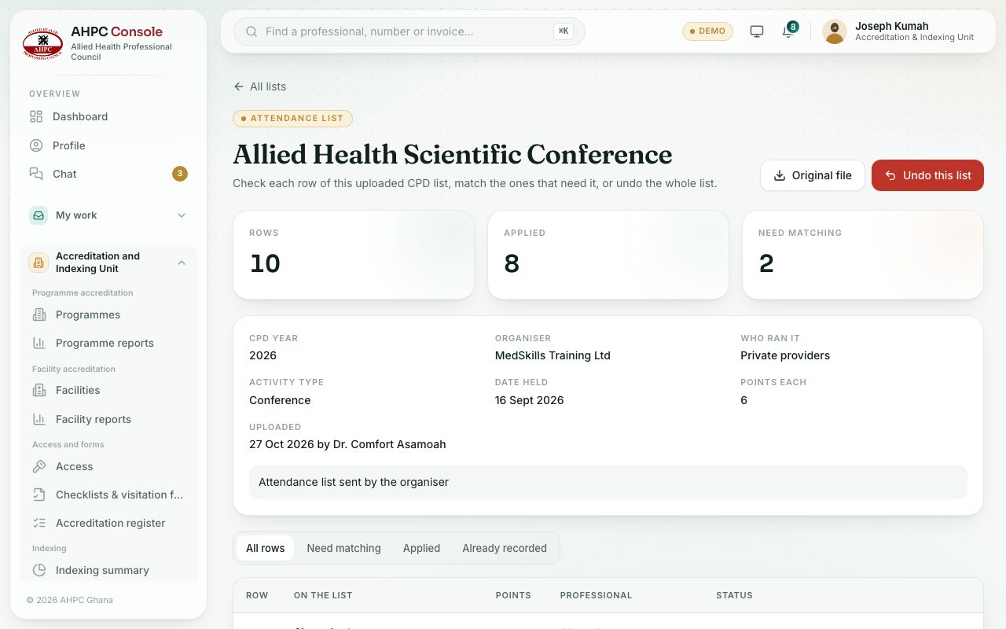
Task: Click the AHPC crest logo
Action: [42, 43]
